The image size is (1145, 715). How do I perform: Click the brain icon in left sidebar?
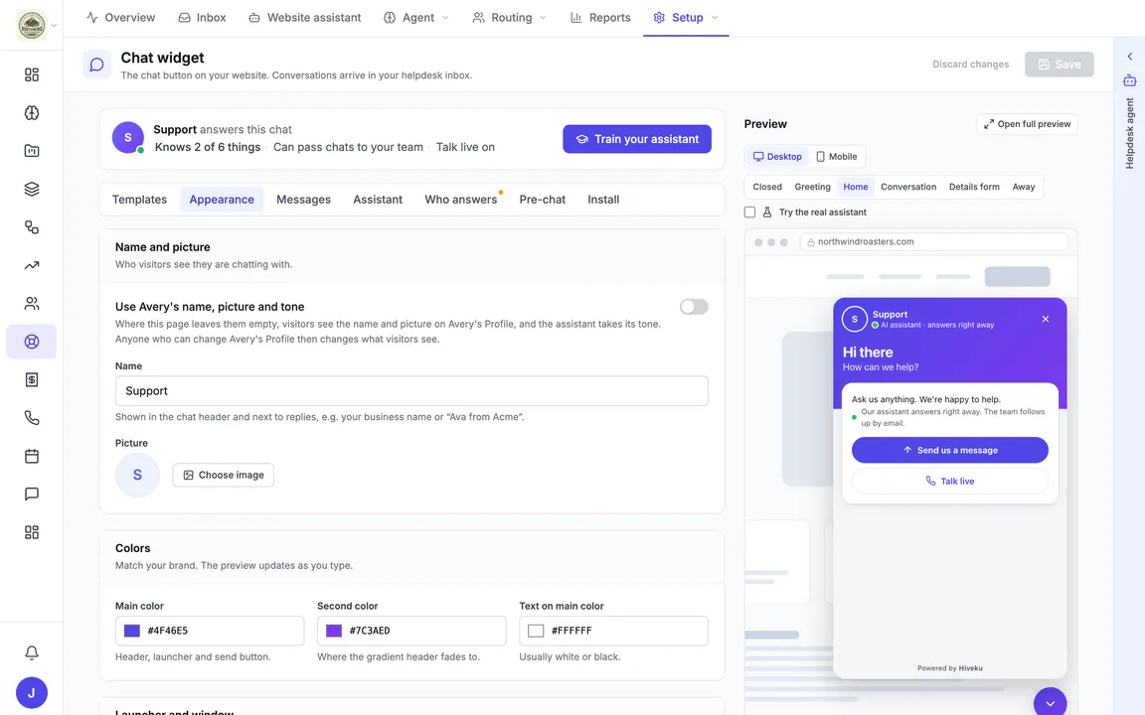click(x=32, y=112)
